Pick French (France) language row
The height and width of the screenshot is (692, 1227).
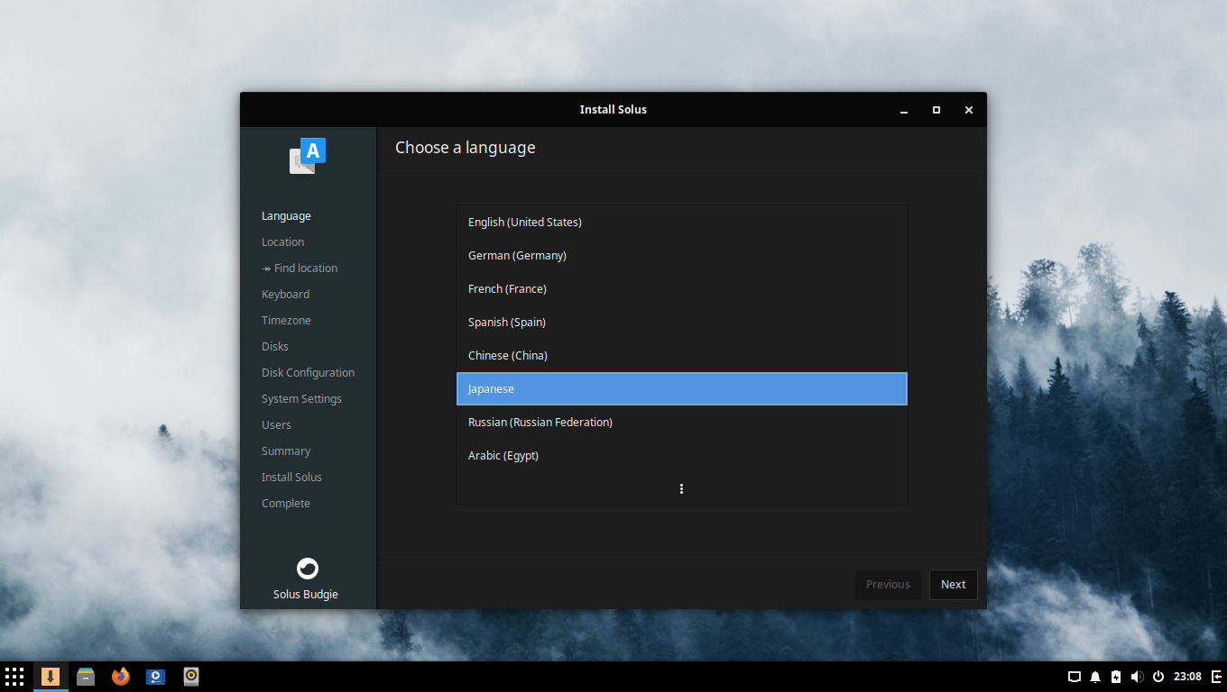(681, 288)
